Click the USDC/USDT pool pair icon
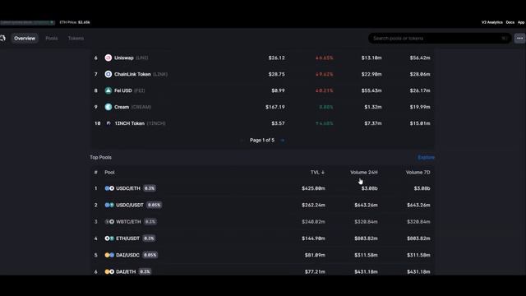 109,205
